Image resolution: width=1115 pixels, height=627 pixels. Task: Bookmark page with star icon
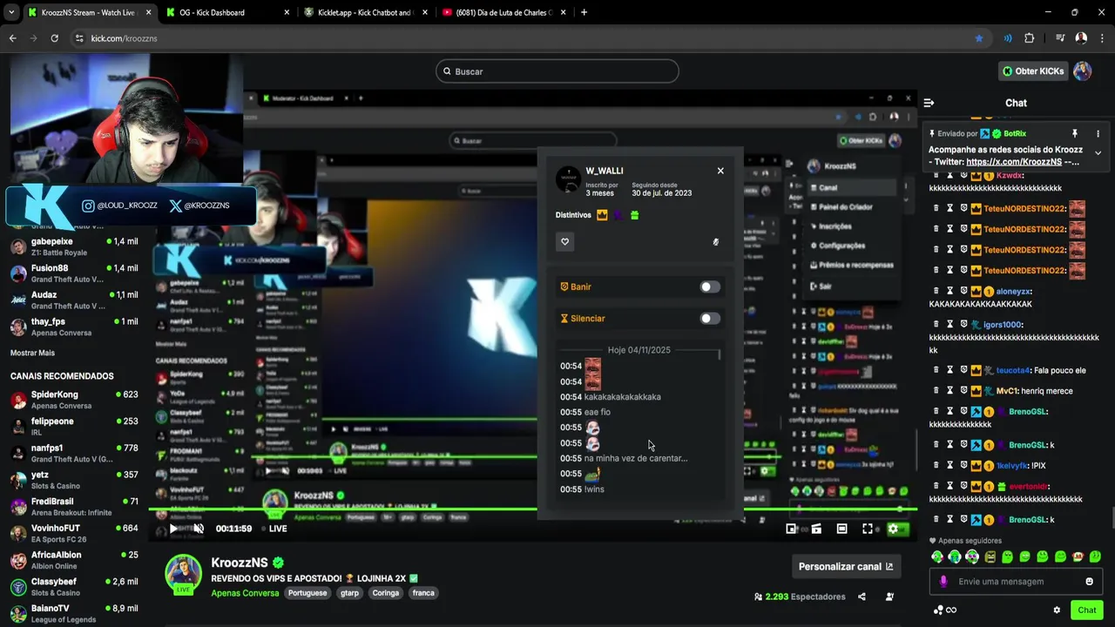coord(979,38)
